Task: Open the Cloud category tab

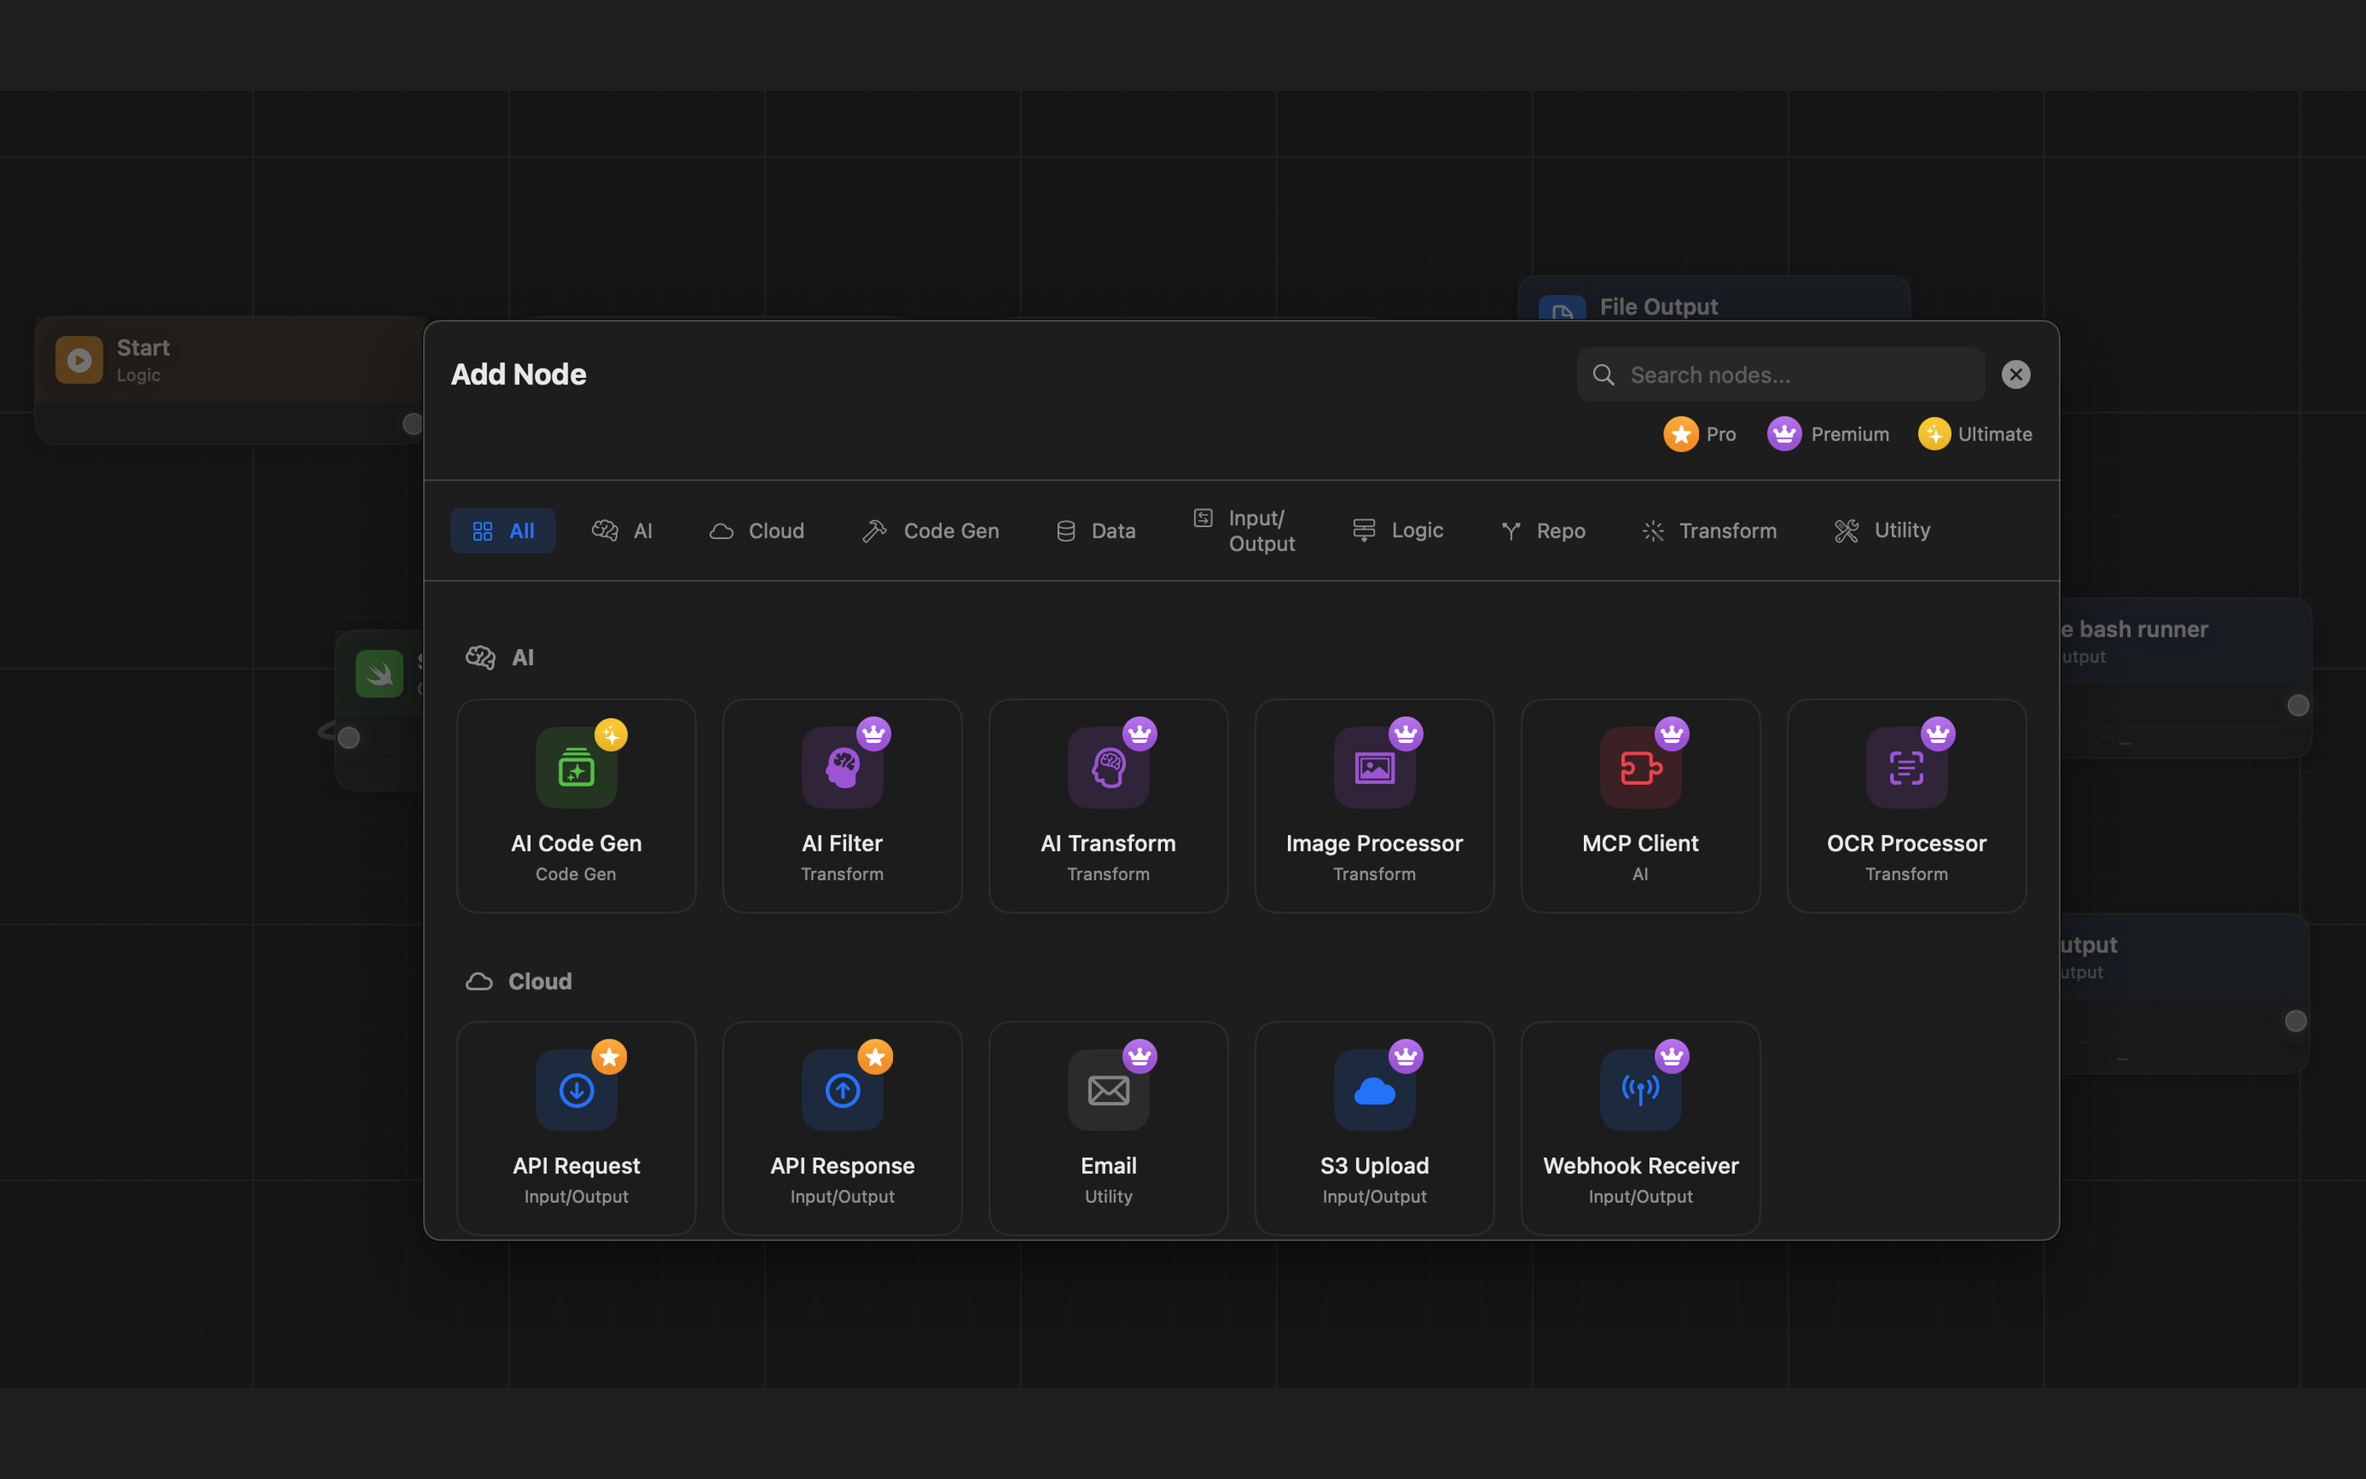Action: [757, 530]
